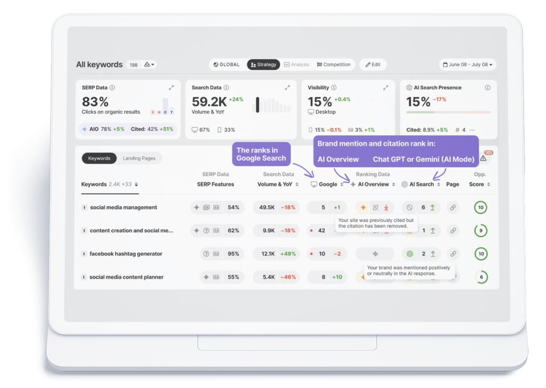Switch to Keywords toggle view
Image resolution: width=546 pixels, height=388 pixels.
click(99, 158)
